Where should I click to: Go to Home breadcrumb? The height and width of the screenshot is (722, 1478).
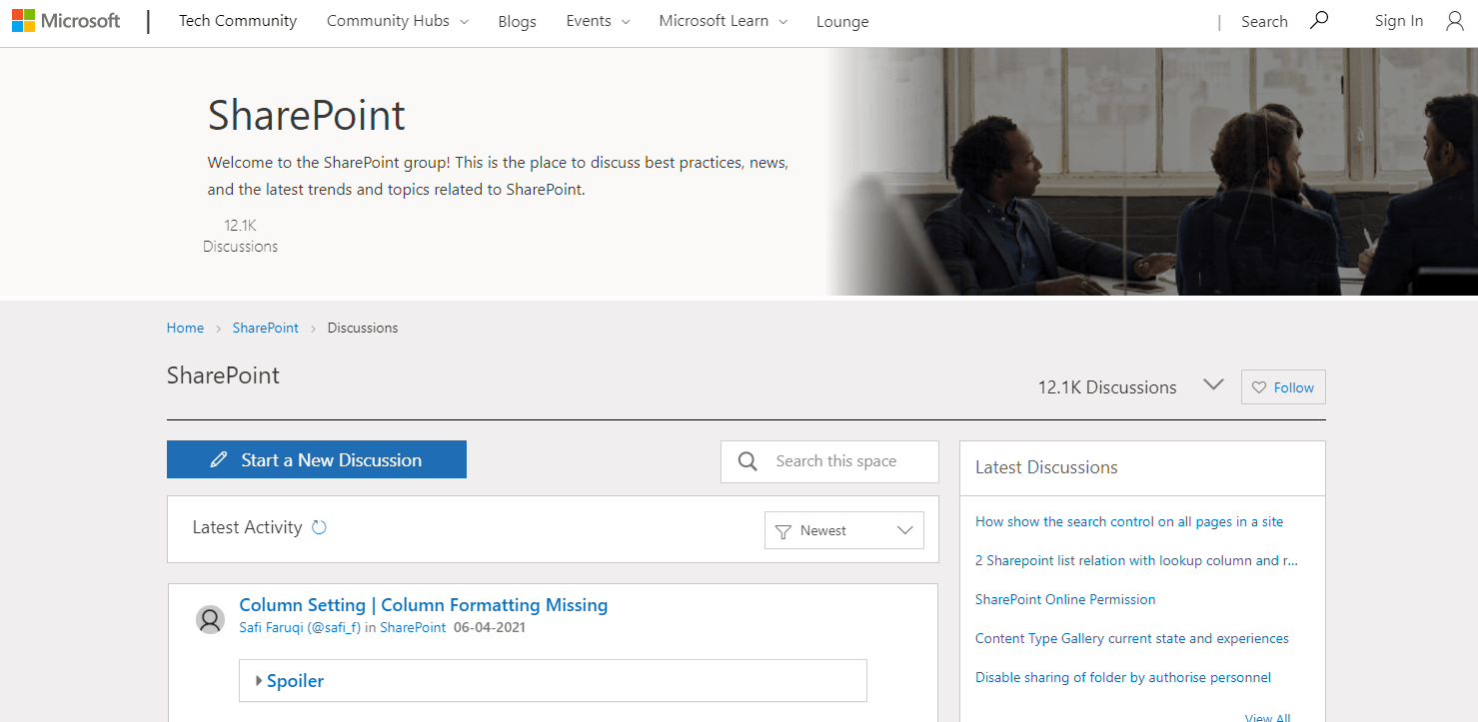click(x=185, y=328)
